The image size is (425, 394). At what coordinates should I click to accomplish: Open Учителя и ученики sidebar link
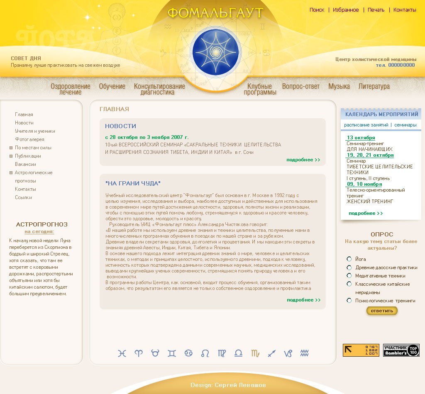click(x=35, y=131)
